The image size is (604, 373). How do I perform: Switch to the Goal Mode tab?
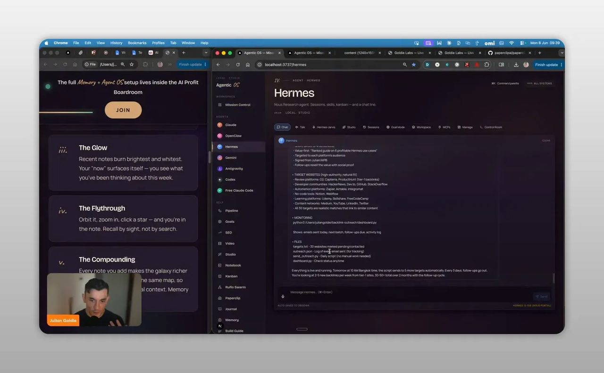[395, 127]
